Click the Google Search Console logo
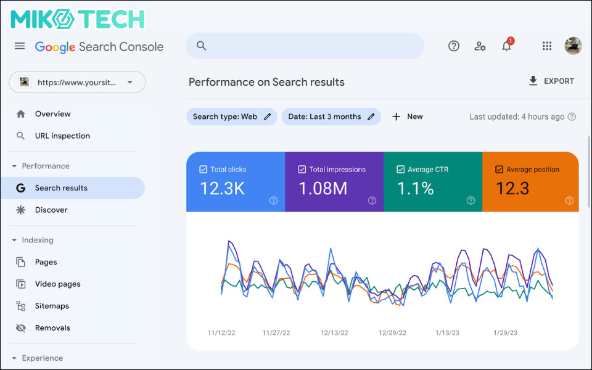This screenshot has height=370, width=592. (x=99, y=47)
